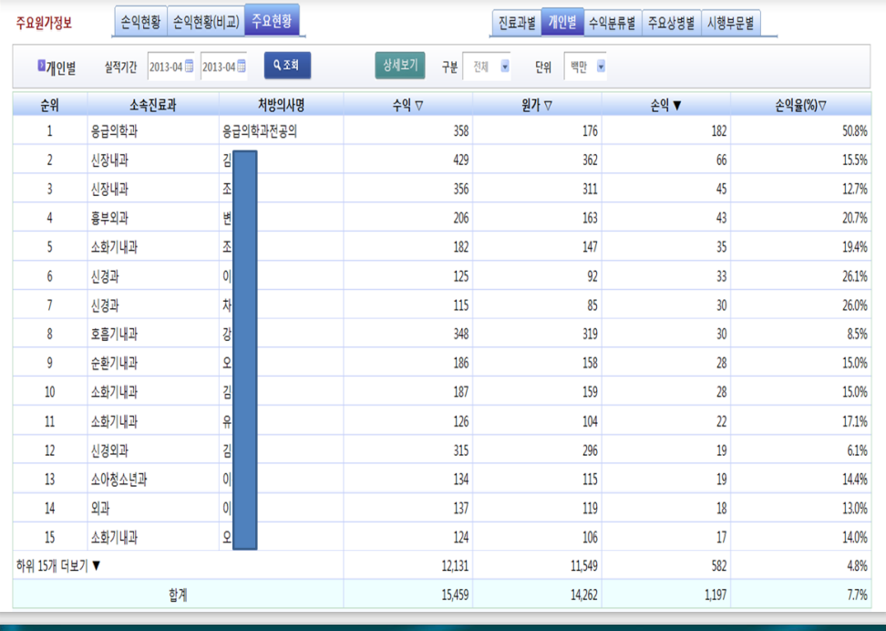Click the 20.7% value in row 4
The height and width of the screenshot is (631, 886).
[x=854, y=218]
